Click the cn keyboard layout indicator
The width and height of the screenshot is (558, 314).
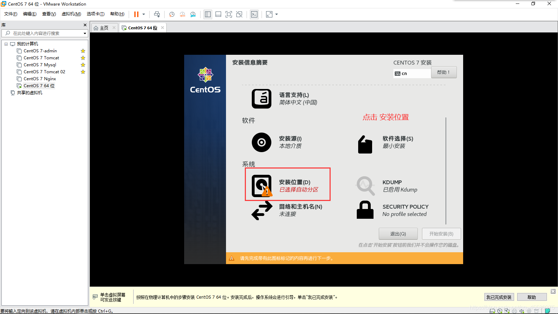pos(412,73)
